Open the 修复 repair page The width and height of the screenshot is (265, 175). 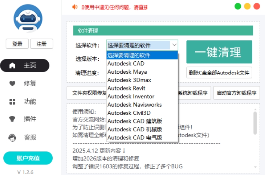point(30,83)
